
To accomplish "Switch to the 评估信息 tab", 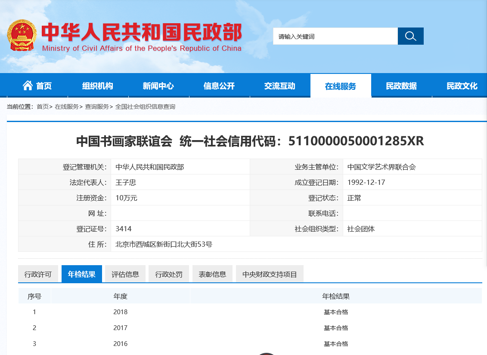I will [125, 274].
